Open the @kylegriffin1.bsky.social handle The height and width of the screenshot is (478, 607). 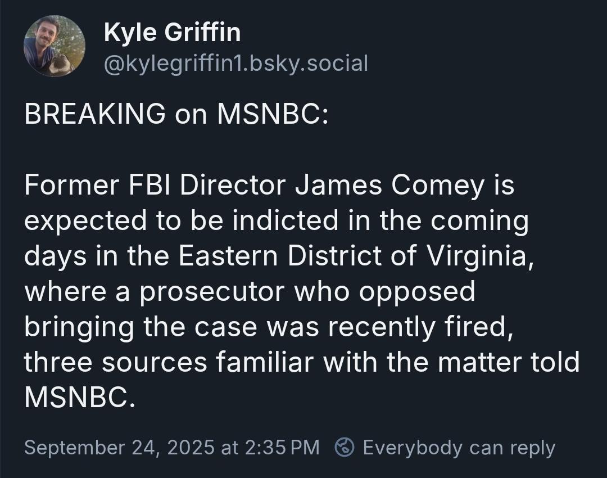[x=235, y=63]
